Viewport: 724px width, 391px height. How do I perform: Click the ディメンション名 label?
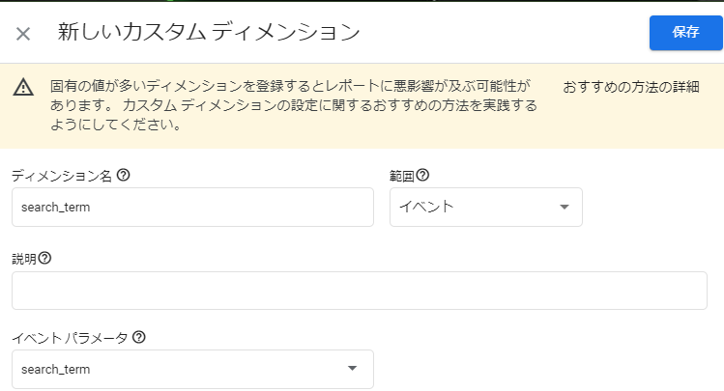pyautogui.click(x=62, y=176)
